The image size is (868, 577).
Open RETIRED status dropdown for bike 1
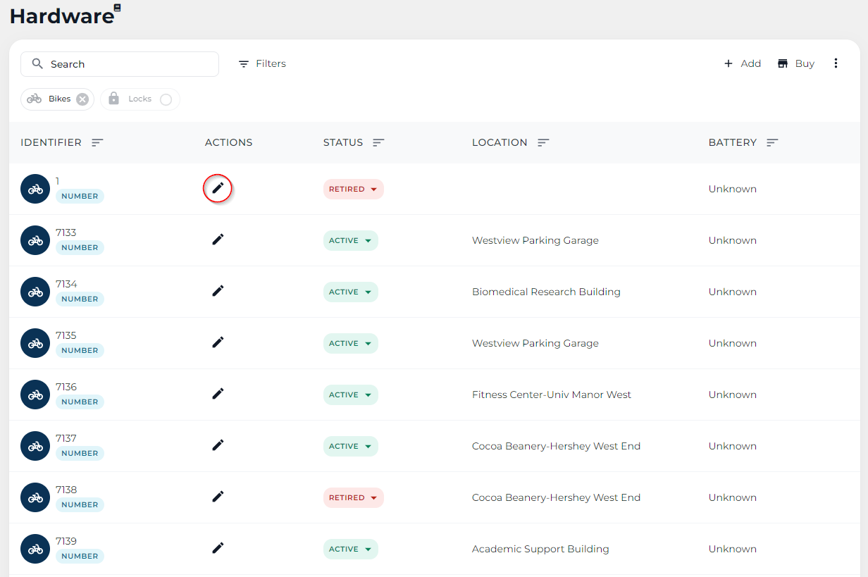tap(354, 189)
